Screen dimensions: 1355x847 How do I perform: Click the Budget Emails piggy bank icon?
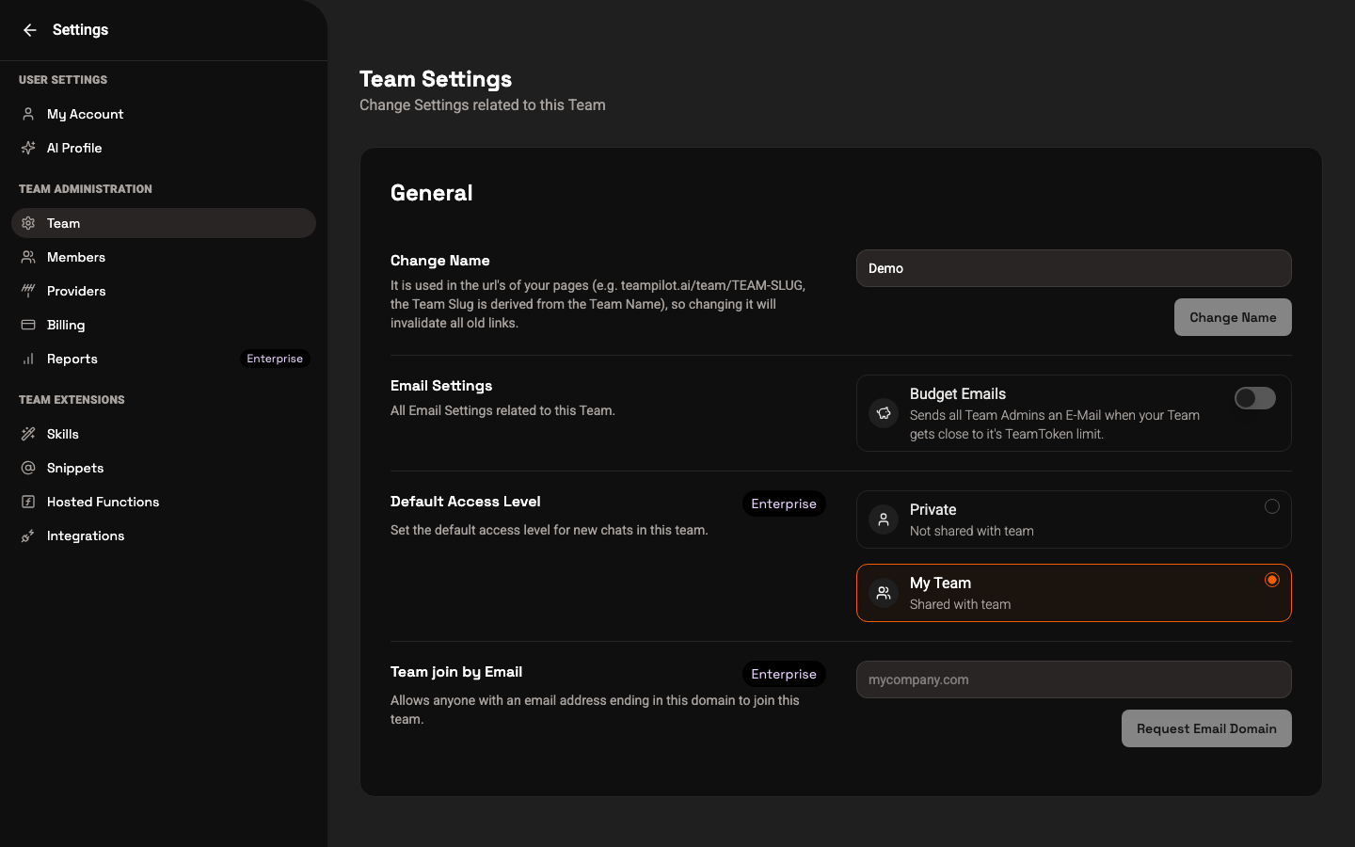click(884, 413)
